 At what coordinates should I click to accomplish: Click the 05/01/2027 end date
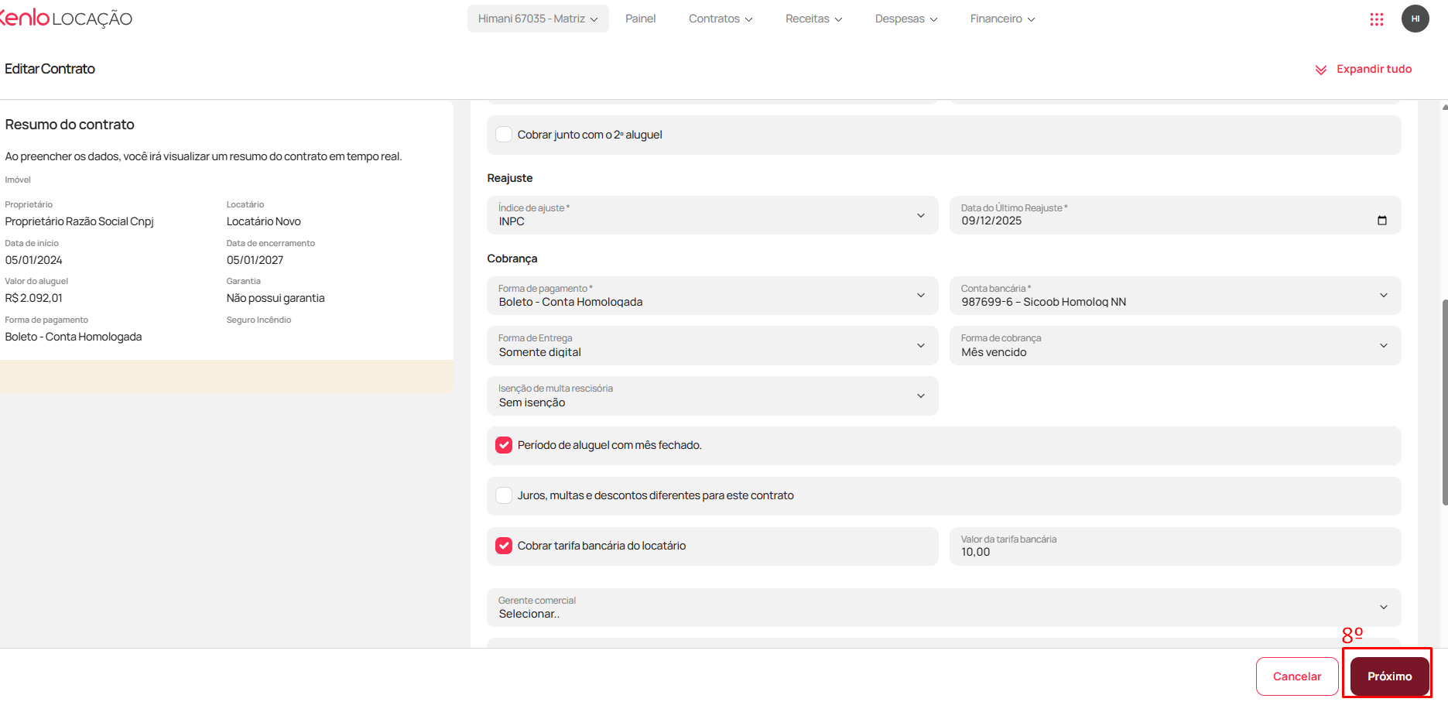[255, 260]
